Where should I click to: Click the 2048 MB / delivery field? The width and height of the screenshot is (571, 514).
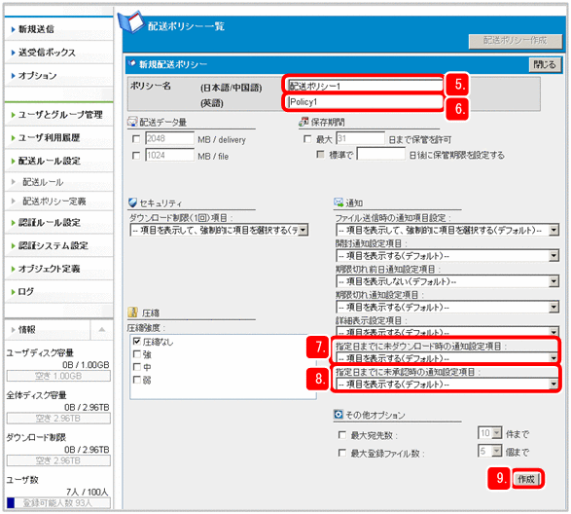click(x=169, y=138)
